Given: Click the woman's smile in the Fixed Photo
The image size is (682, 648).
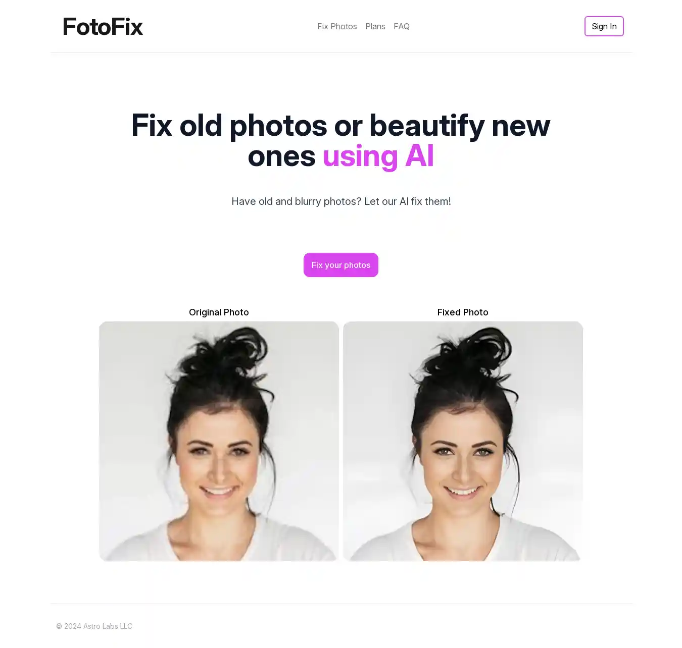Looking at the screenshot, I should tap(463, 491).
